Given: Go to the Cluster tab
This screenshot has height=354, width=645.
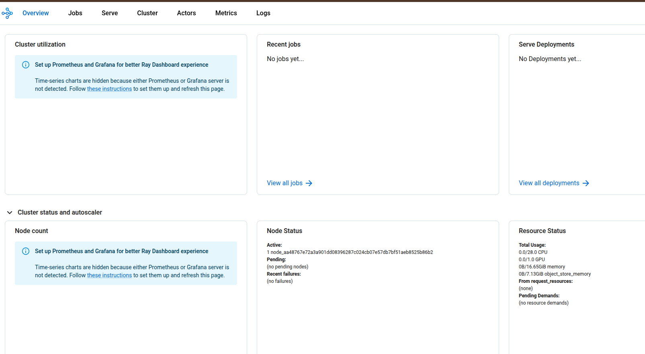Looking at the screenshot, I should [147, 13].
